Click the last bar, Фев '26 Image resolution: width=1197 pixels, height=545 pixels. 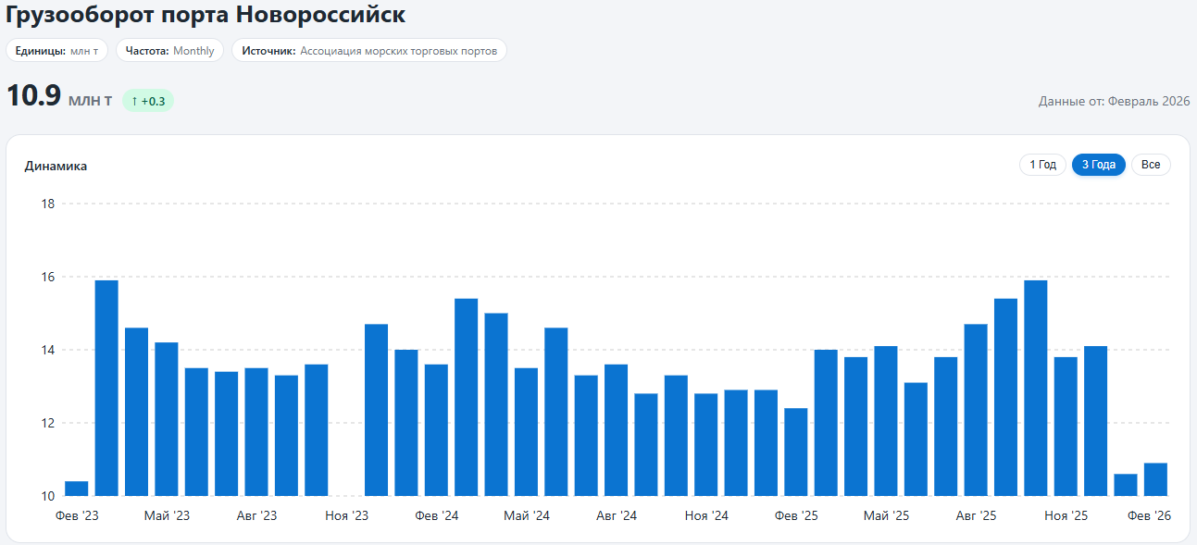coord(1155,479)
